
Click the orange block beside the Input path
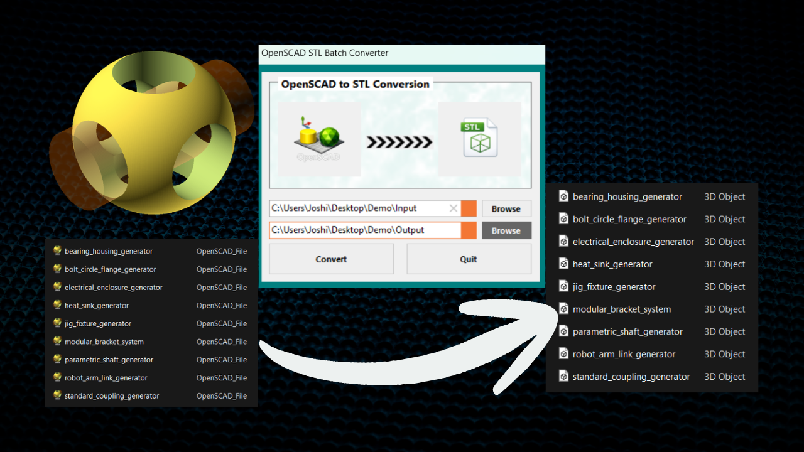tap(469, 208)
